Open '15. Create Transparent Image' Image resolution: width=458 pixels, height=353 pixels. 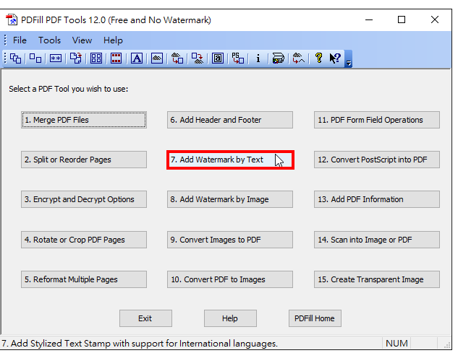377,279
